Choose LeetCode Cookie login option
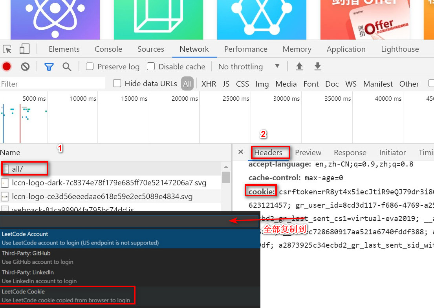This screenshot has width=434, height=308. 130,295
